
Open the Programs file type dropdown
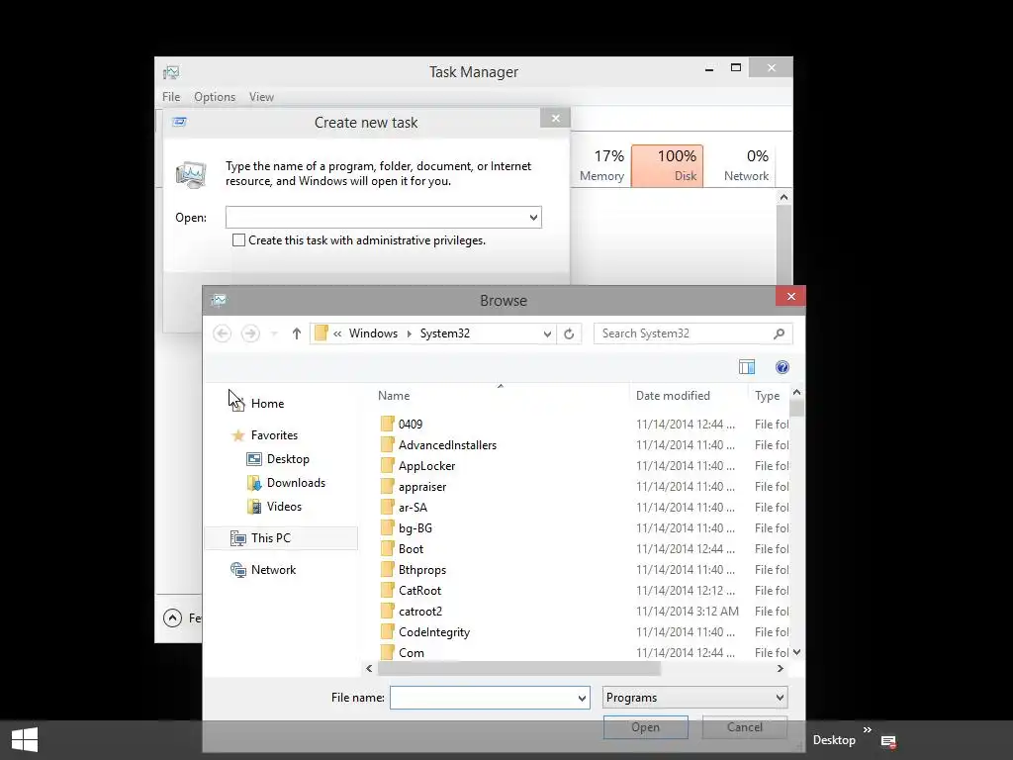pyautogui.click(x=780, y=698)
